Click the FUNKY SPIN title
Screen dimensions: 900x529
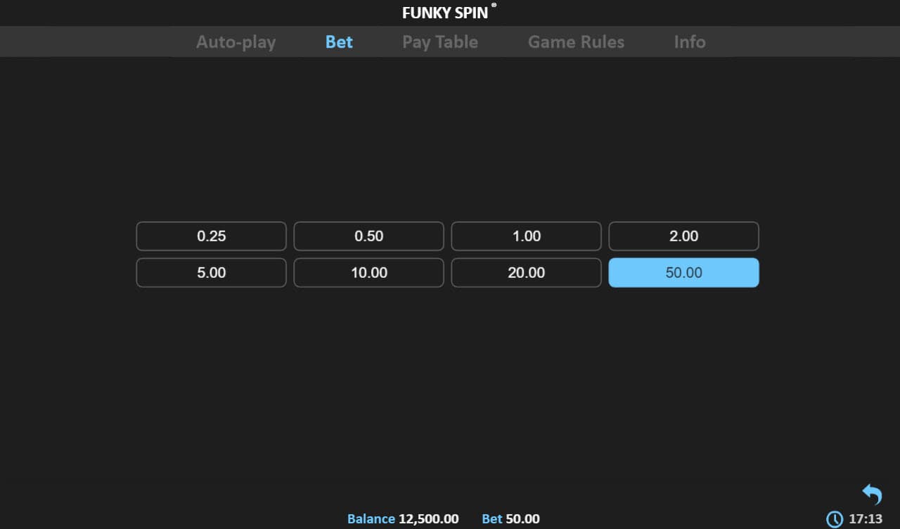445,13
